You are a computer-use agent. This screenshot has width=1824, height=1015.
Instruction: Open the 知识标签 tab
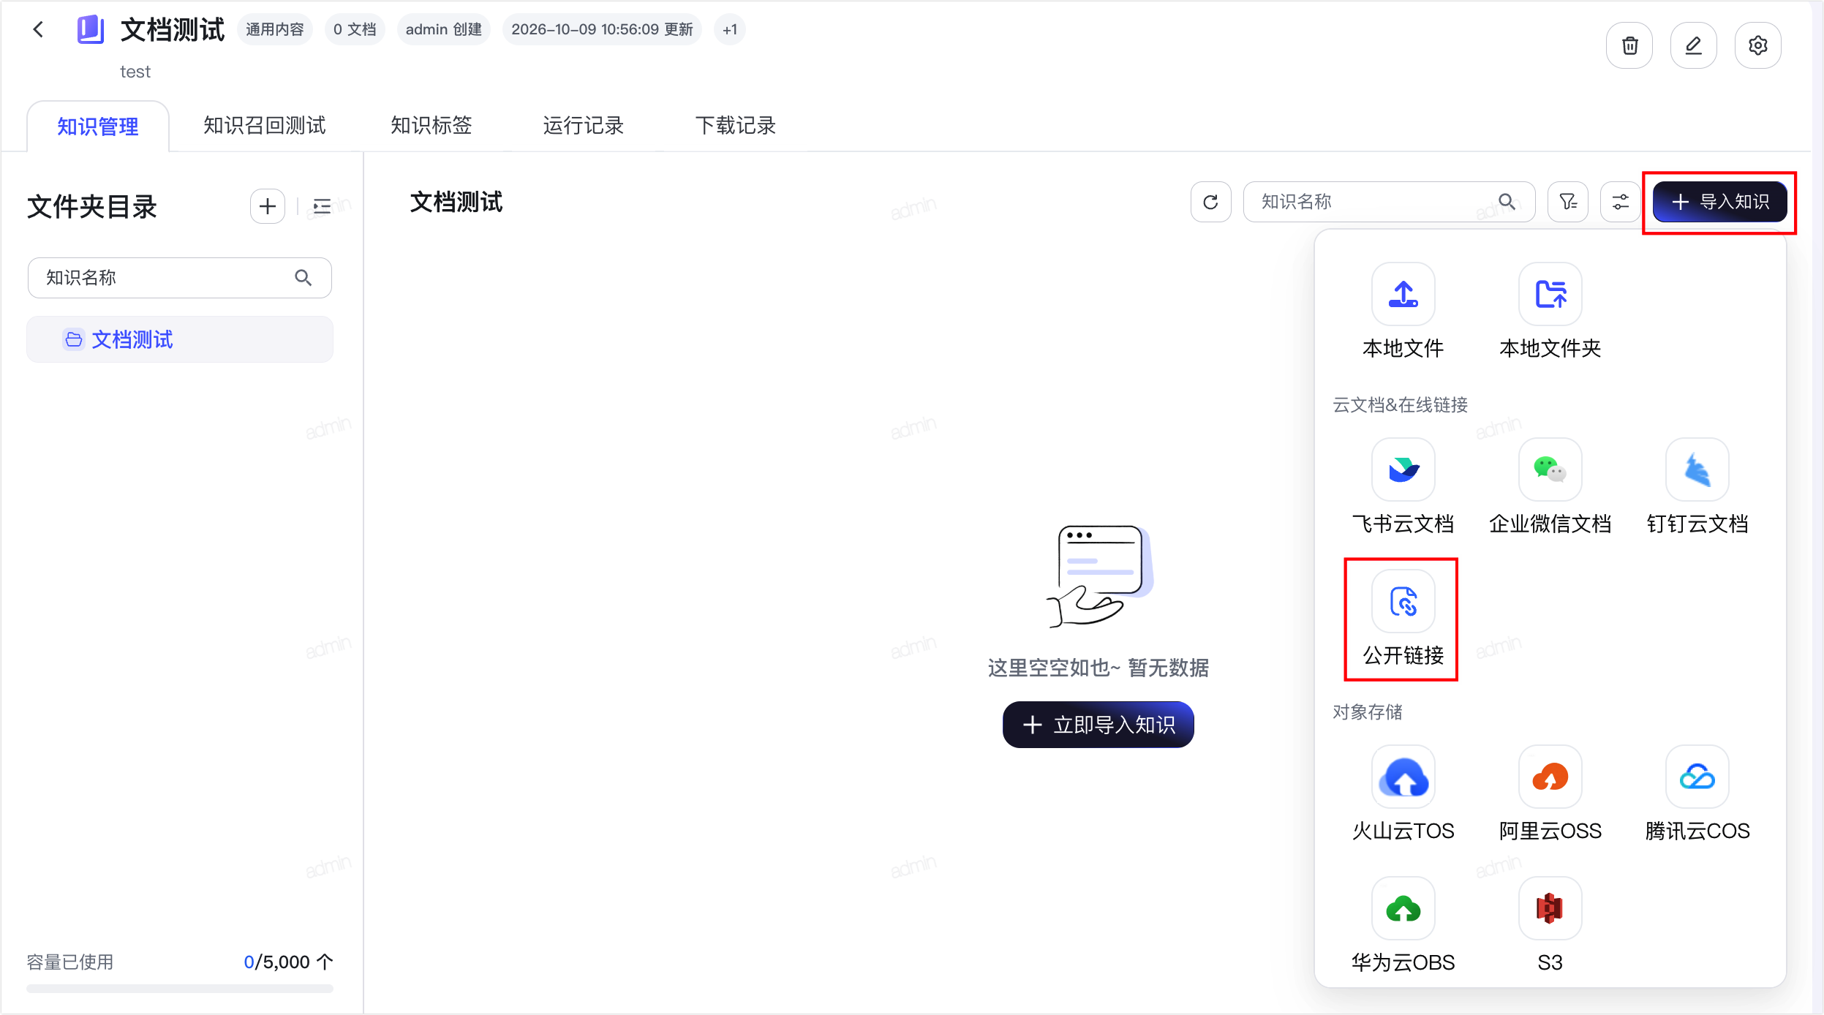[431, 126]
